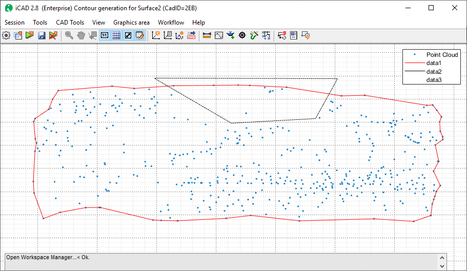The height and width of the screenshot is (271, 467).
Task: Click the axes with document icon
Action: [168, 35]
